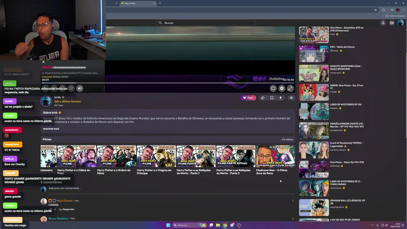Image resolution: width=407 pixels, height=229 pixels.
Task: Open the Chrome extensions puzzle icon
Action: (x=383, y=10)
